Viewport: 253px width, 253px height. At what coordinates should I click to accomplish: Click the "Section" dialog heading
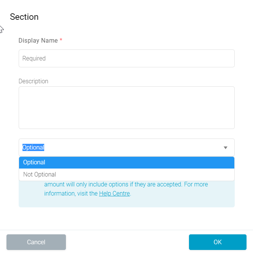point(24,17)
